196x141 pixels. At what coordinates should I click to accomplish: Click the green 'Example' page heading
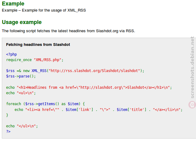click(13, 4)
